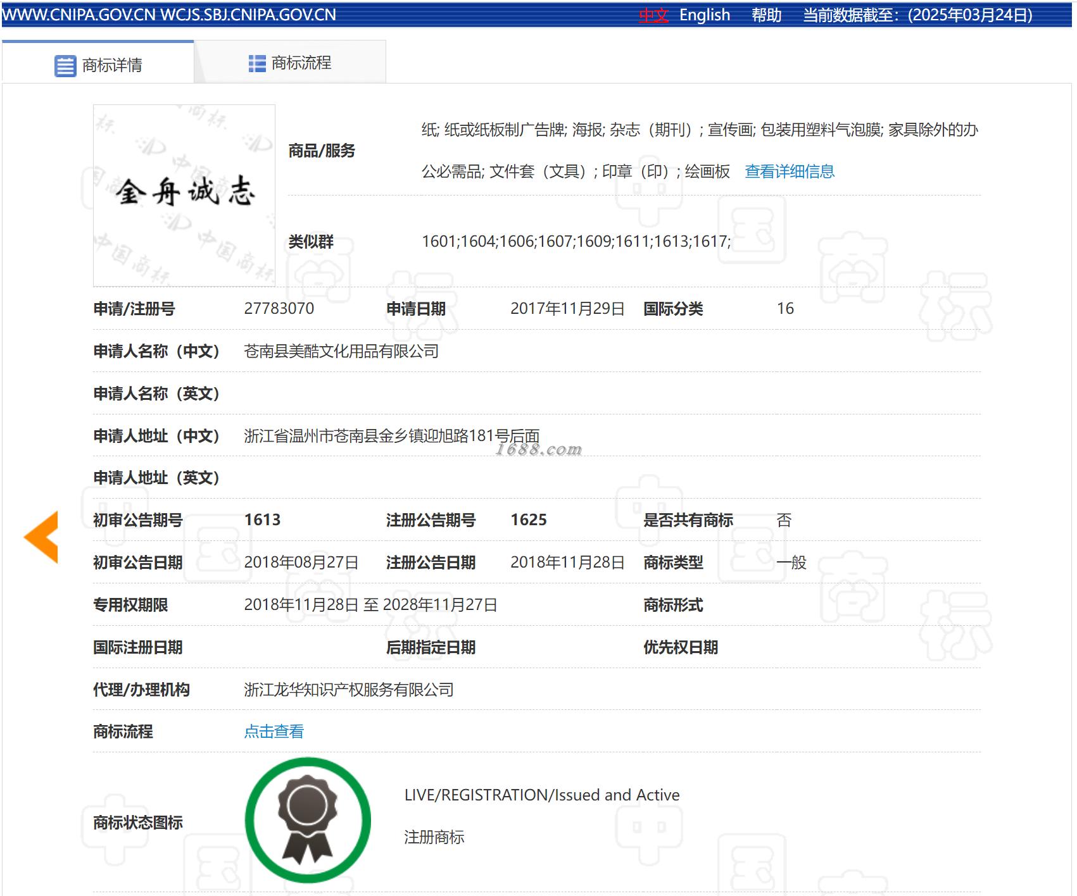This screenshot has width=1077, height=896.
Task: Click preliminary announcement issue 1613
Action: click(x=262, y=520)
